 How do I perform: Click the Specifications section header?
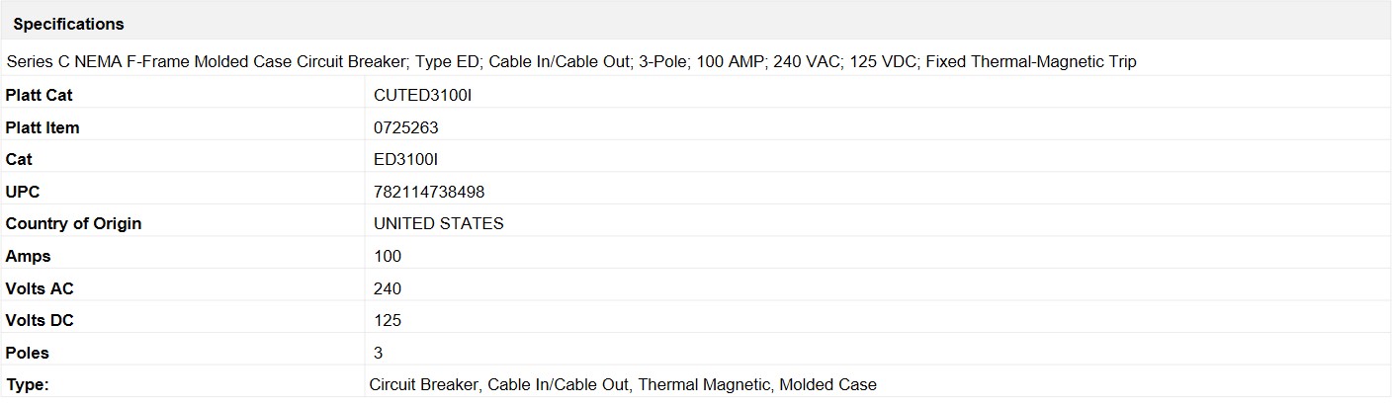click(x=68, y=24)
